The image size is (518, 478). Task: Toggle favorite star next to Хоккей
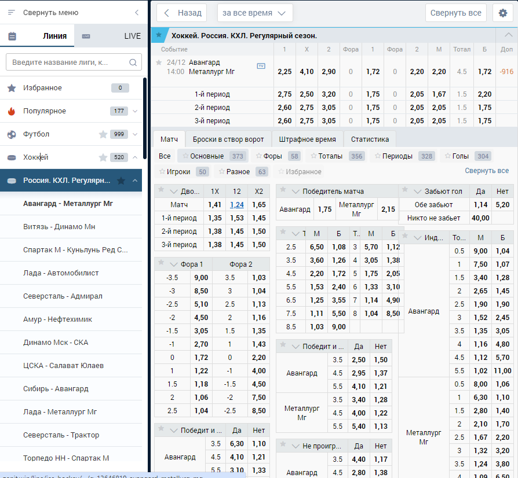[x=103, y=157]
